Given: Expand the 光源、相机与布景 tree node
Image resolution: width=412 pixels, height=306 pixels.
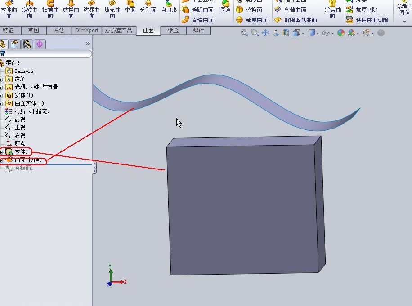Looking at the screenshot, I should tap(1, 88).
